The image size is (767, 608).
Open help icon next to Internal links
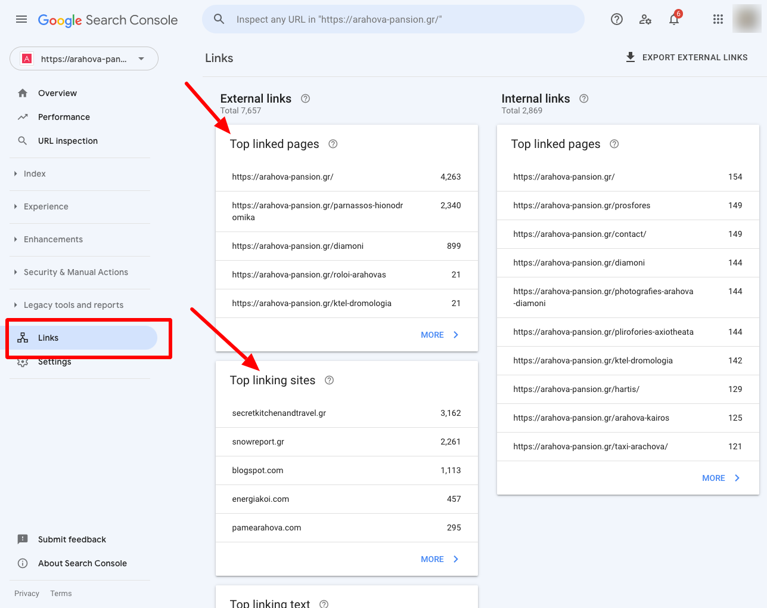(584, 98)
